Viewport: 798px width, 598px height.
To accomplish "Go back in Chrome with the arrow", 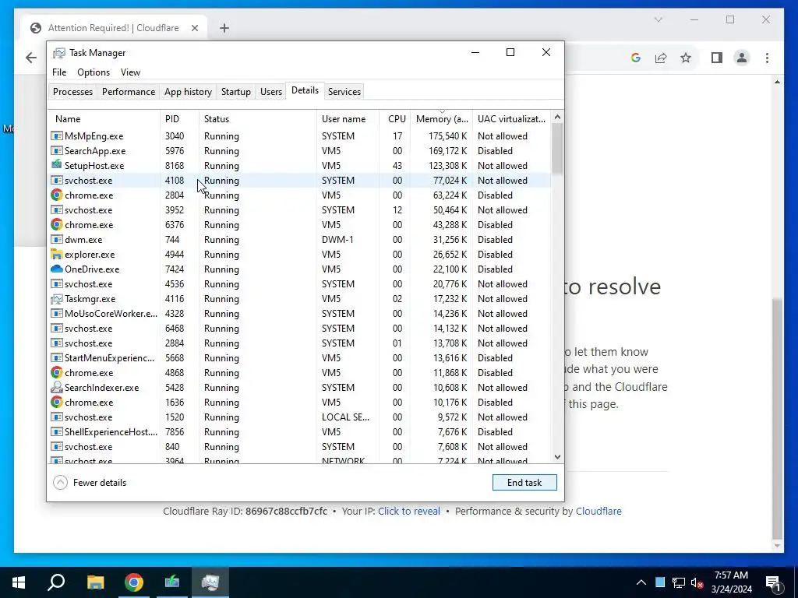I will (x=31, y=58).
